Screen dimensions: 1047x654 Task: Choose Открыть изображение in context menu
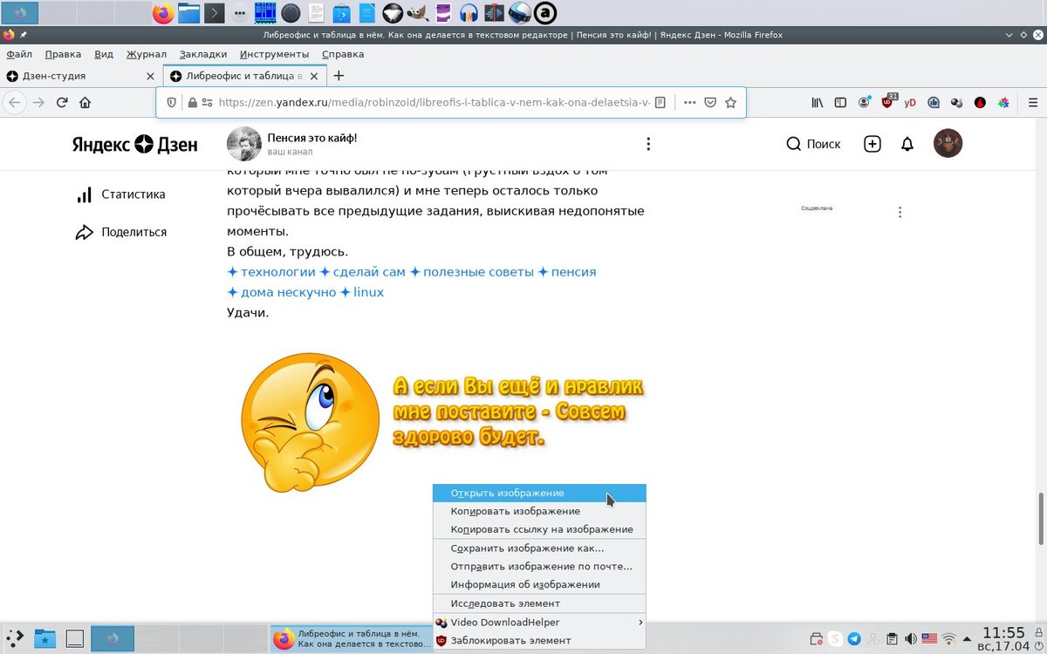coord(539,493)
